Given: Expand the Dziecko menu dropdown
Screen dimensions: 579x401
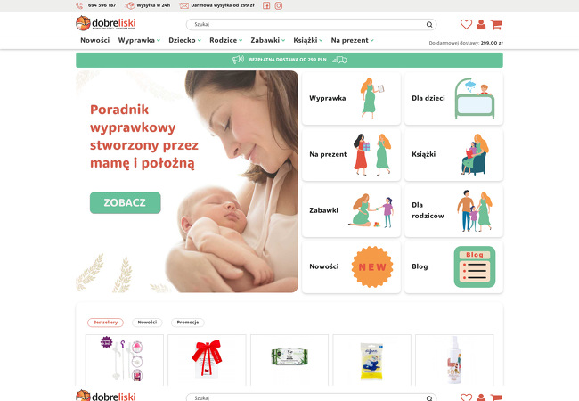Looking at the screenshot, I should coord(184,40).
